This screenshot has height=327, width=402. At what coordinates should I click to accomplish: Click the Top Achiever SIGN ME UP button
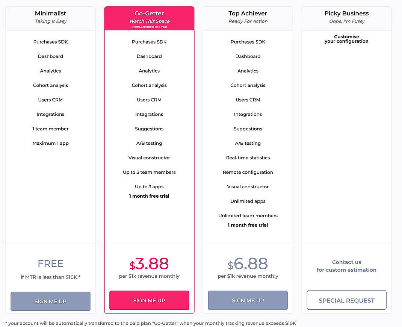tap(248, 300)
